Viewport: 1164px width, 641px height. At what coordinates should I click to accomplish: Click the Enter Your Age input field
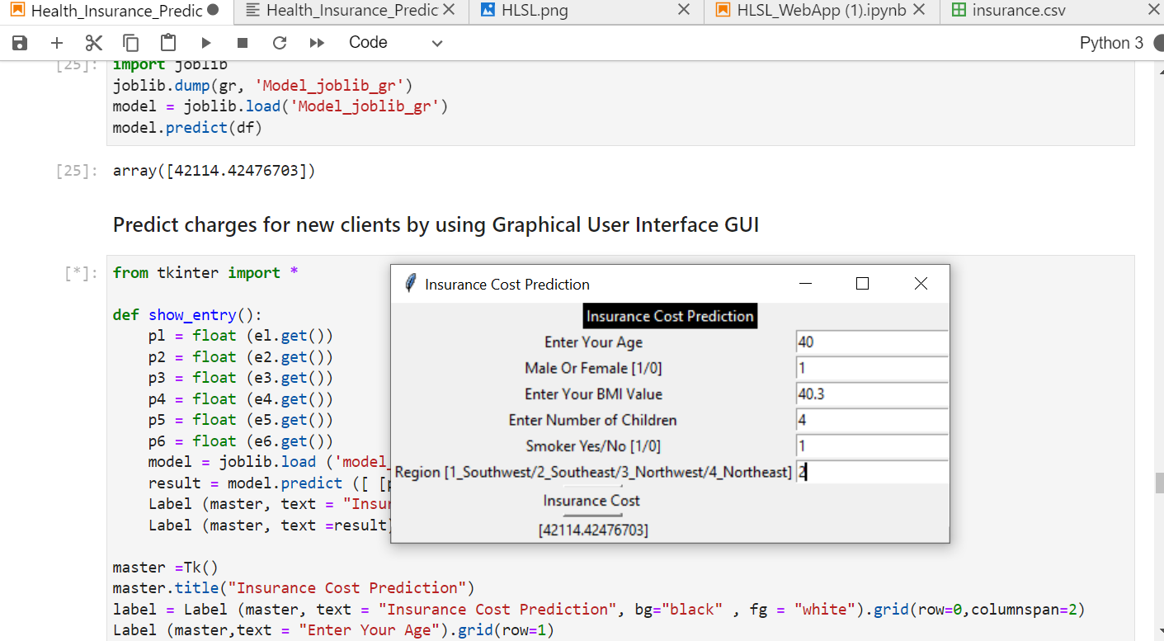click(x=871, y=342)
